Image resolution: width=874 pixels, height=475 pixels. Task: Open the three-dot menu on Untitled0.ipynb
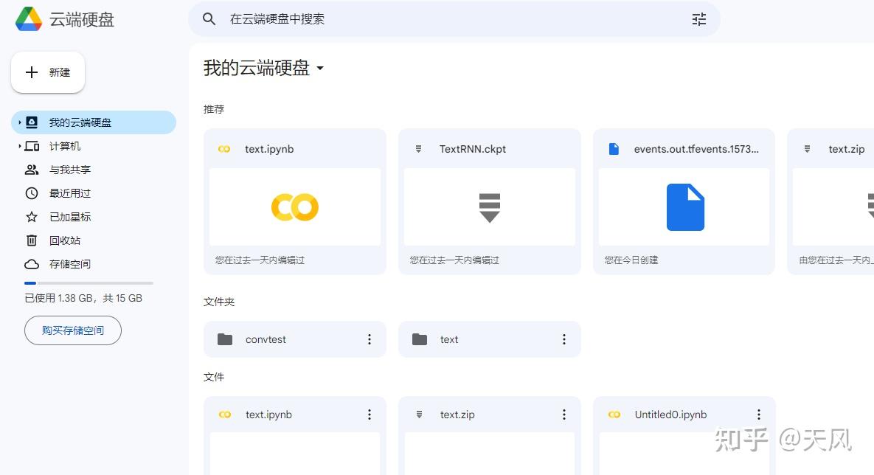click(x=758, y=414)
